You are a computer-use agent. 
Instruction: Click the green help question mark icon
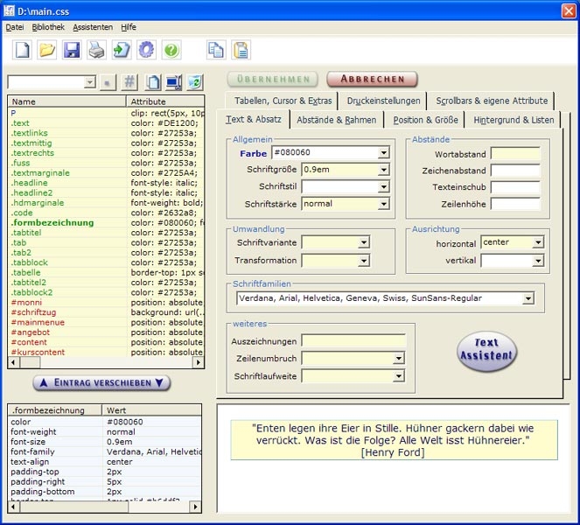[x=171, y=50]
